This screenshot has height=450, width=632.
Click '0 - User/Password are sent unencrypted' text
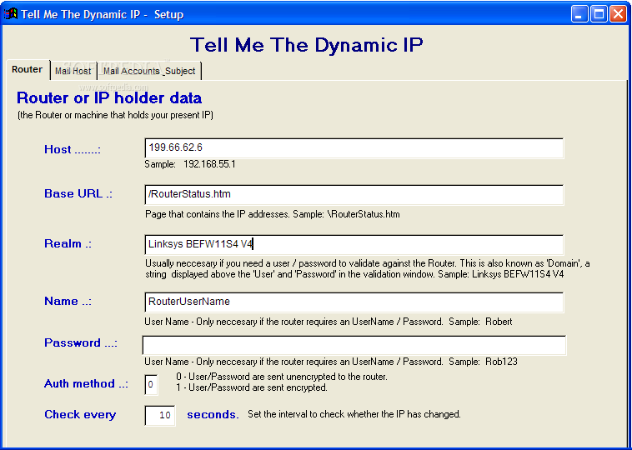coord(282,377)
